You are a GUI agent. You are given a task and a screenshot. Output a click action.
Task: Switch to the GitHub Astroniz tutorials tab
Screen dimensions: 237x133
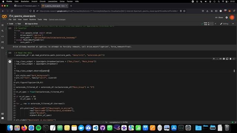point(27,6)
